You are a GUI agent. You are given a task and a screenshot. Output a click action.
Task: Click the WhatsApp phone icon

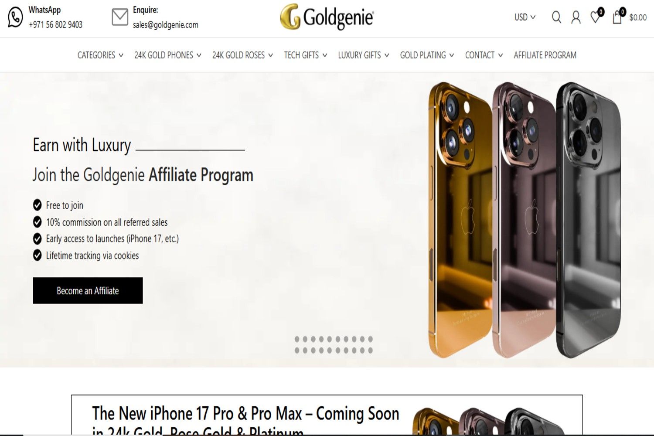click(15, 17)
